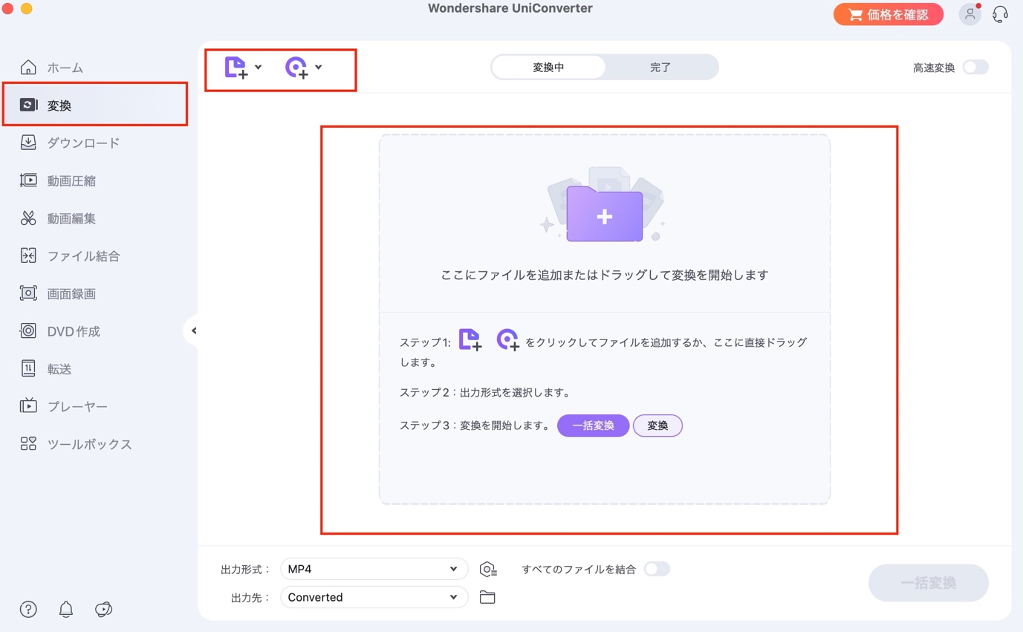Select 変換 in the sidebar
This screenshot has height=632, width=1023.
94,105
